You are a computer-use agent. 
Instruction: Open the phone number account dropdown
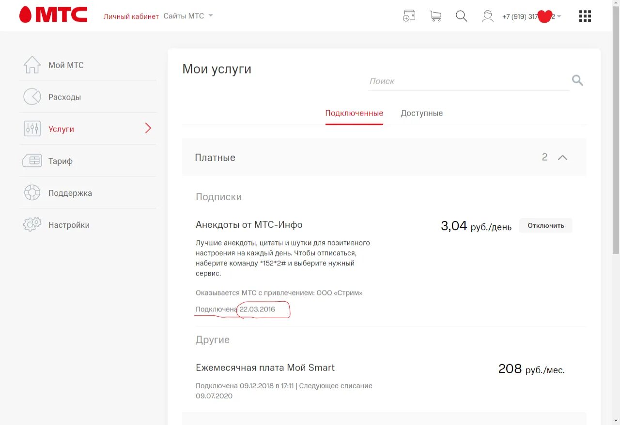pyautogui.click(x=531, y=16)
